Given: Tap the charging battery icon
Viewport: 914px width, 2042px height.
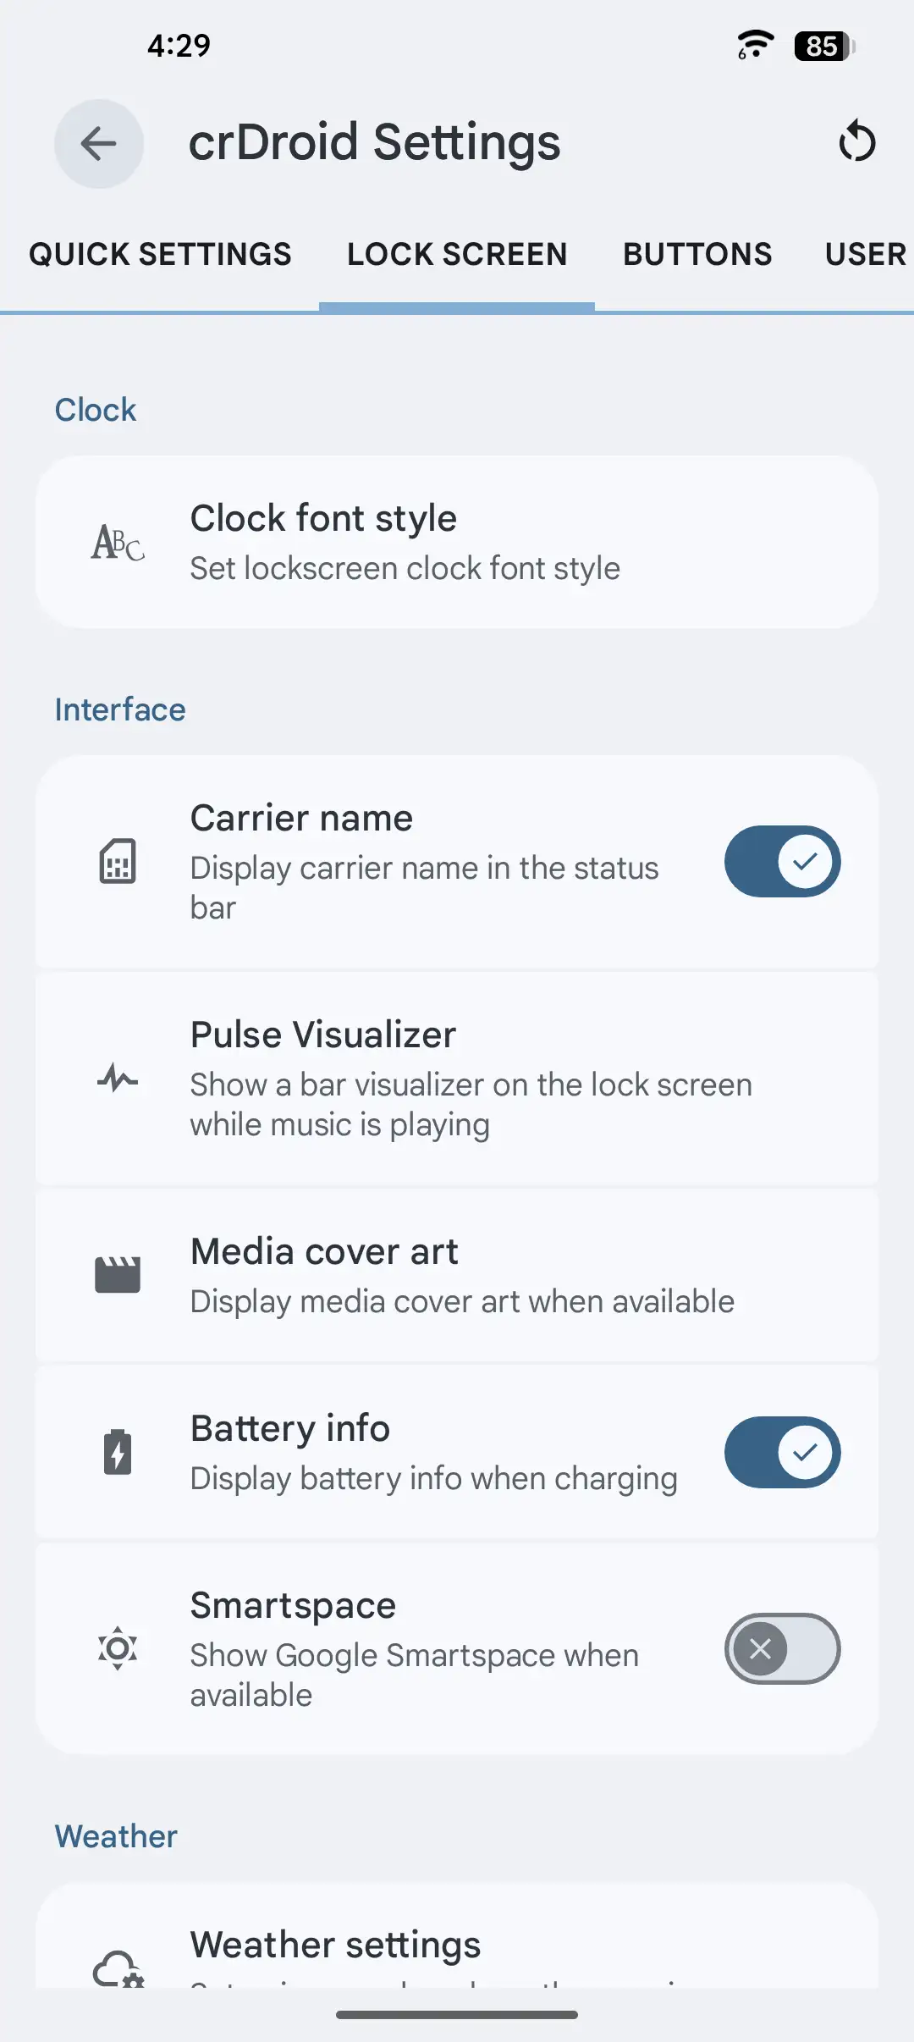Looking at the screenshot, I should pyautogui.click(x=118, y=1452).
